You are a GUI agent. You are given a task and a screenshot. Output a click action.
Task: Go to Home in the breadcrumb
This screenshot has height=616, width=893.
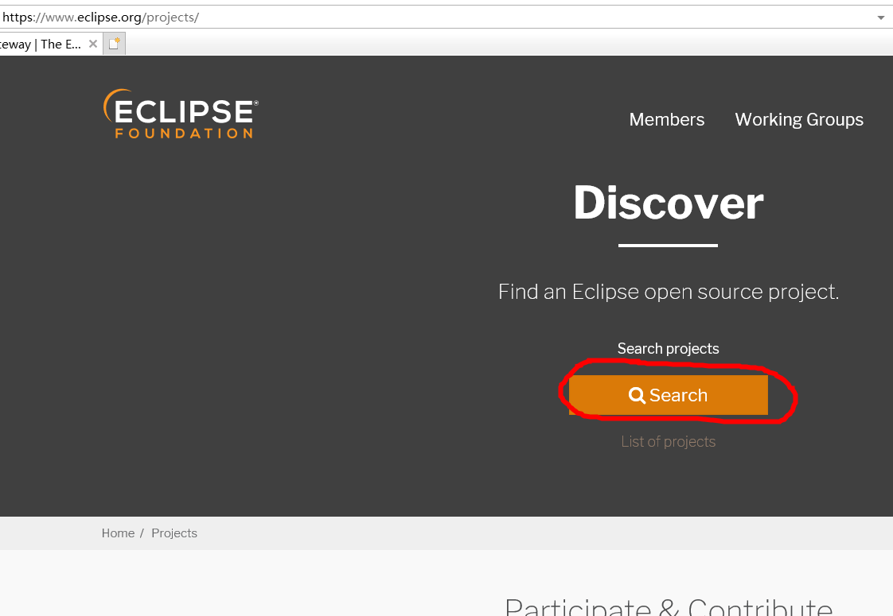[x=118, y=533]
